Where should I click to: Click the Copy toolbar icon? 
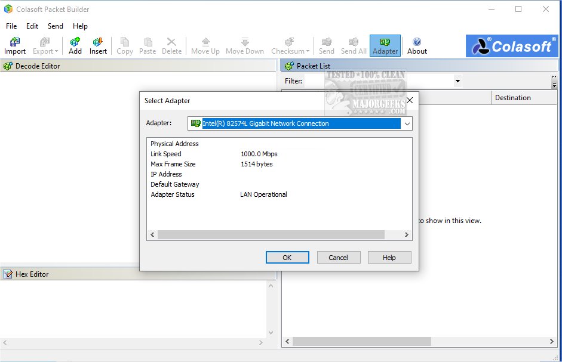pos(125,45)
